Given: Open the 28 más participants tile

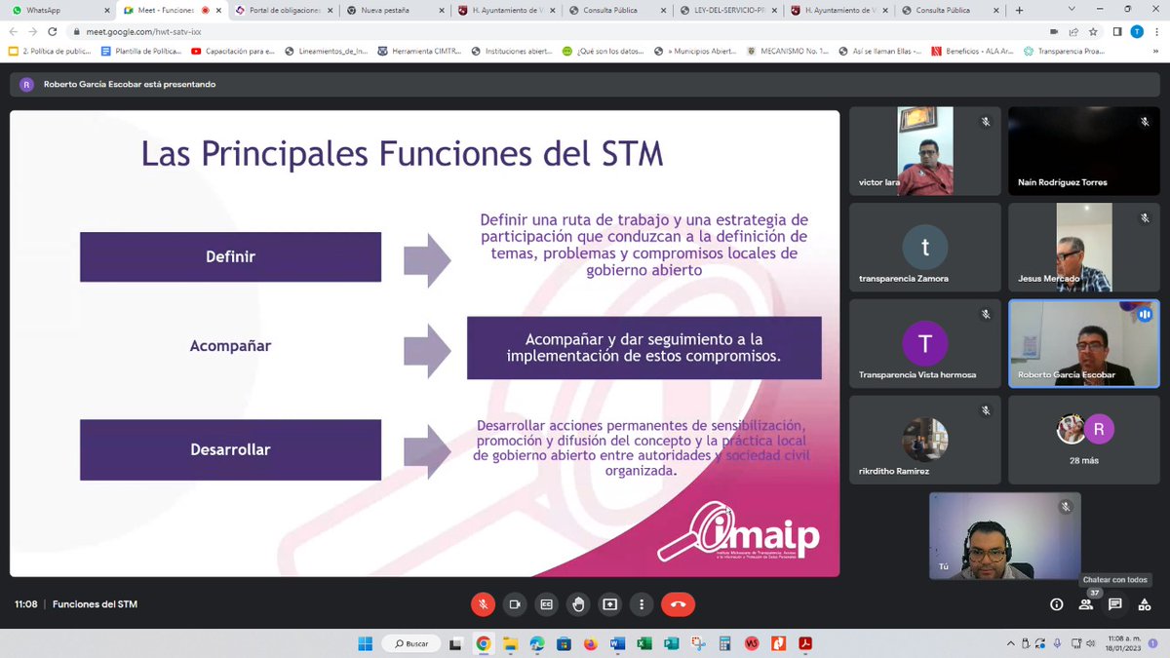Looking at the screenshot, I should pos(1083,440).
